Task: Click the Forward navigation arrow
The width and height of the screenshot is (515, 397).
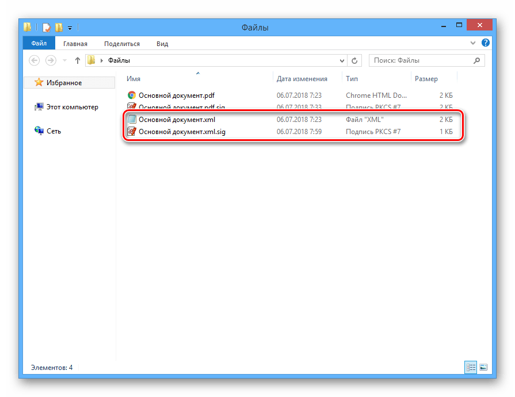Action: [50, 60]
